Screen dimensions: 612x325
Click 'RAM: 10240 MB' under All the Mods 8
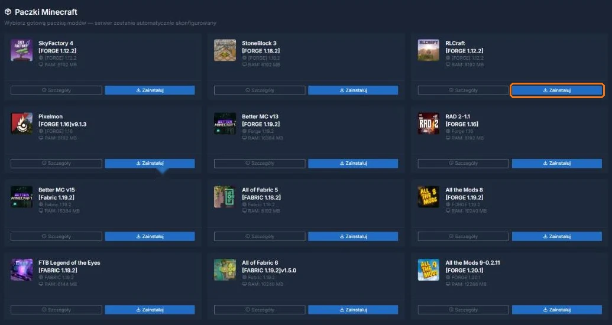(469, 211)
